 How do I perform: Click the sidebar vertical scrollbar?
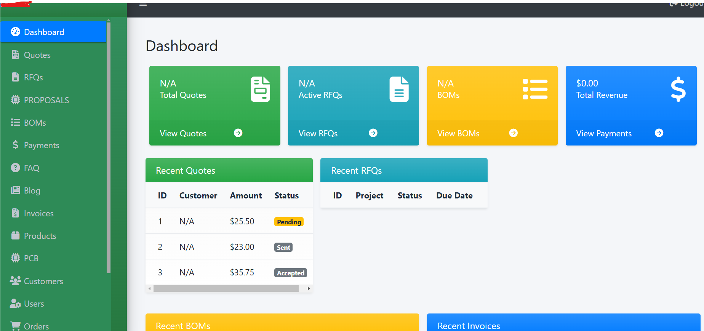tap(109, 148)
